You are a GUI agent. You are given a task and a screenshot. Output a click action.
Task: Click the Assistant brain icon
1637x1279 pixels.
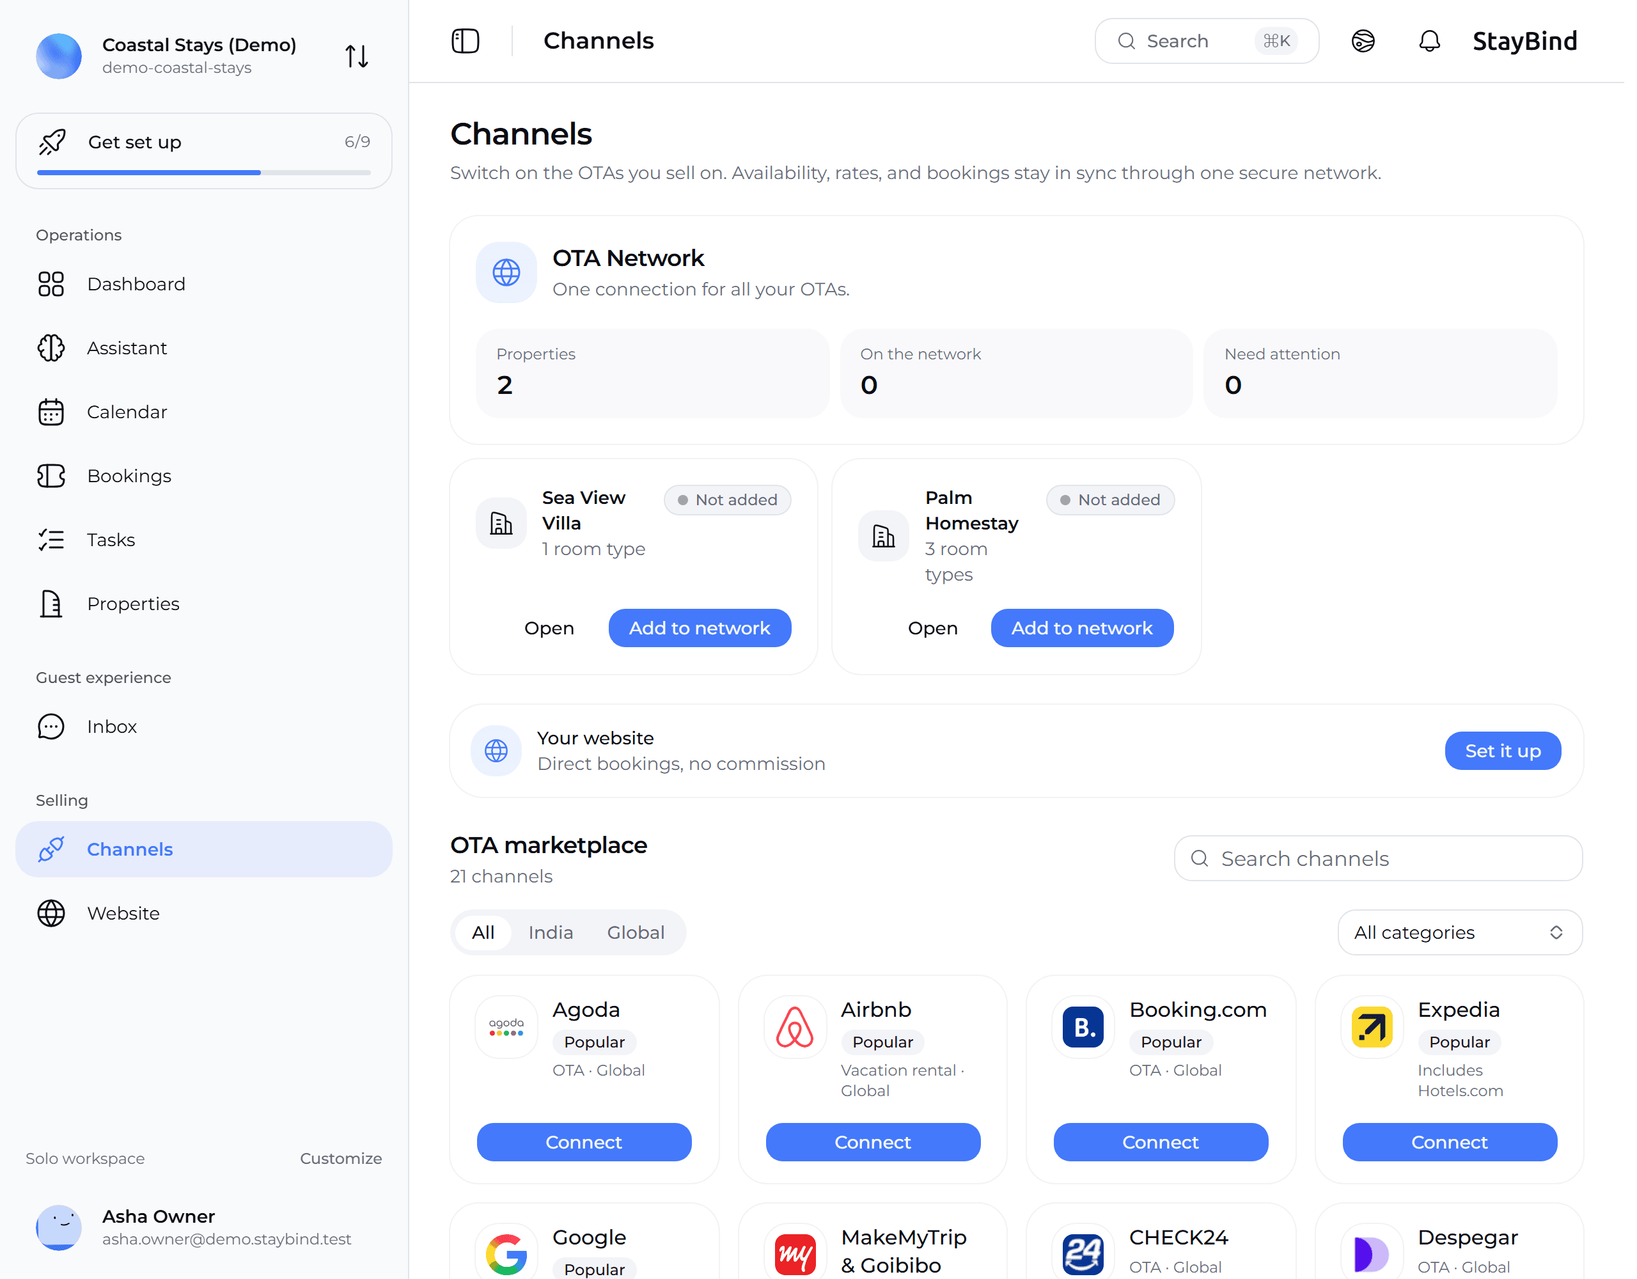51,347
